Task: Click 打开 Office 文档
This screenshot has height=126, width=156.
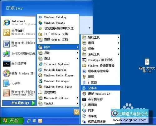Action: (x=58, y=34)
